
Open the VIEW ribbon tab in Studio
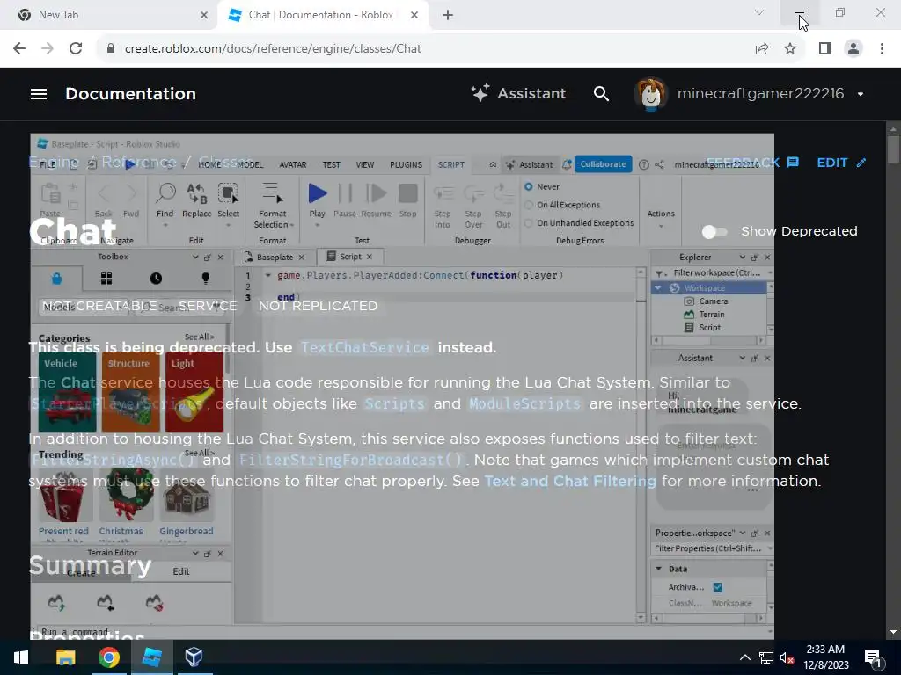click(x=365, y=164)
